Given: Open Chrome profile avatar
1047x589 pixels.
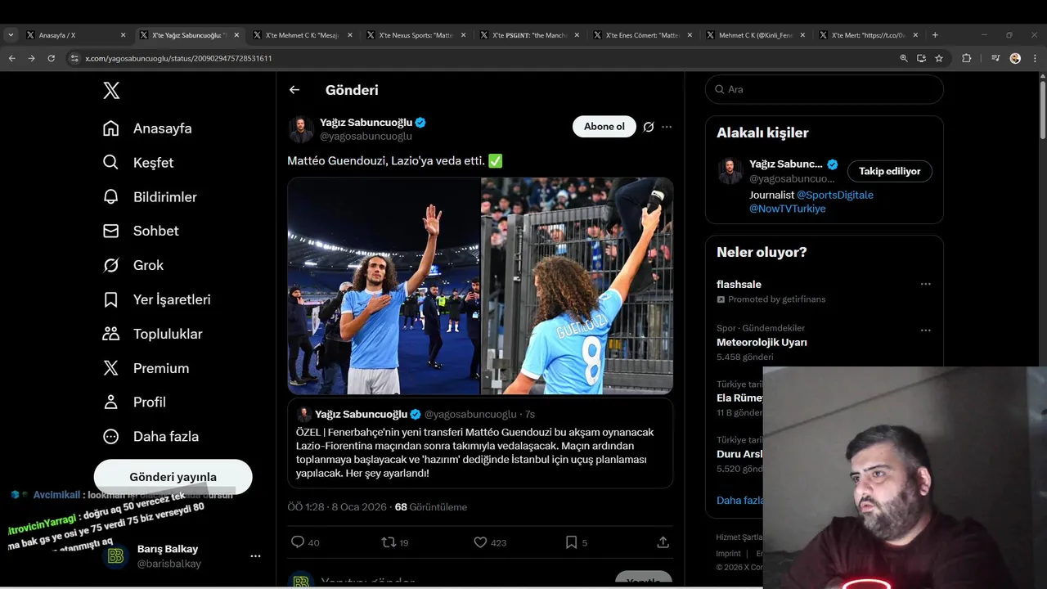Looking at the screenshot, I should coord(1015,58).
